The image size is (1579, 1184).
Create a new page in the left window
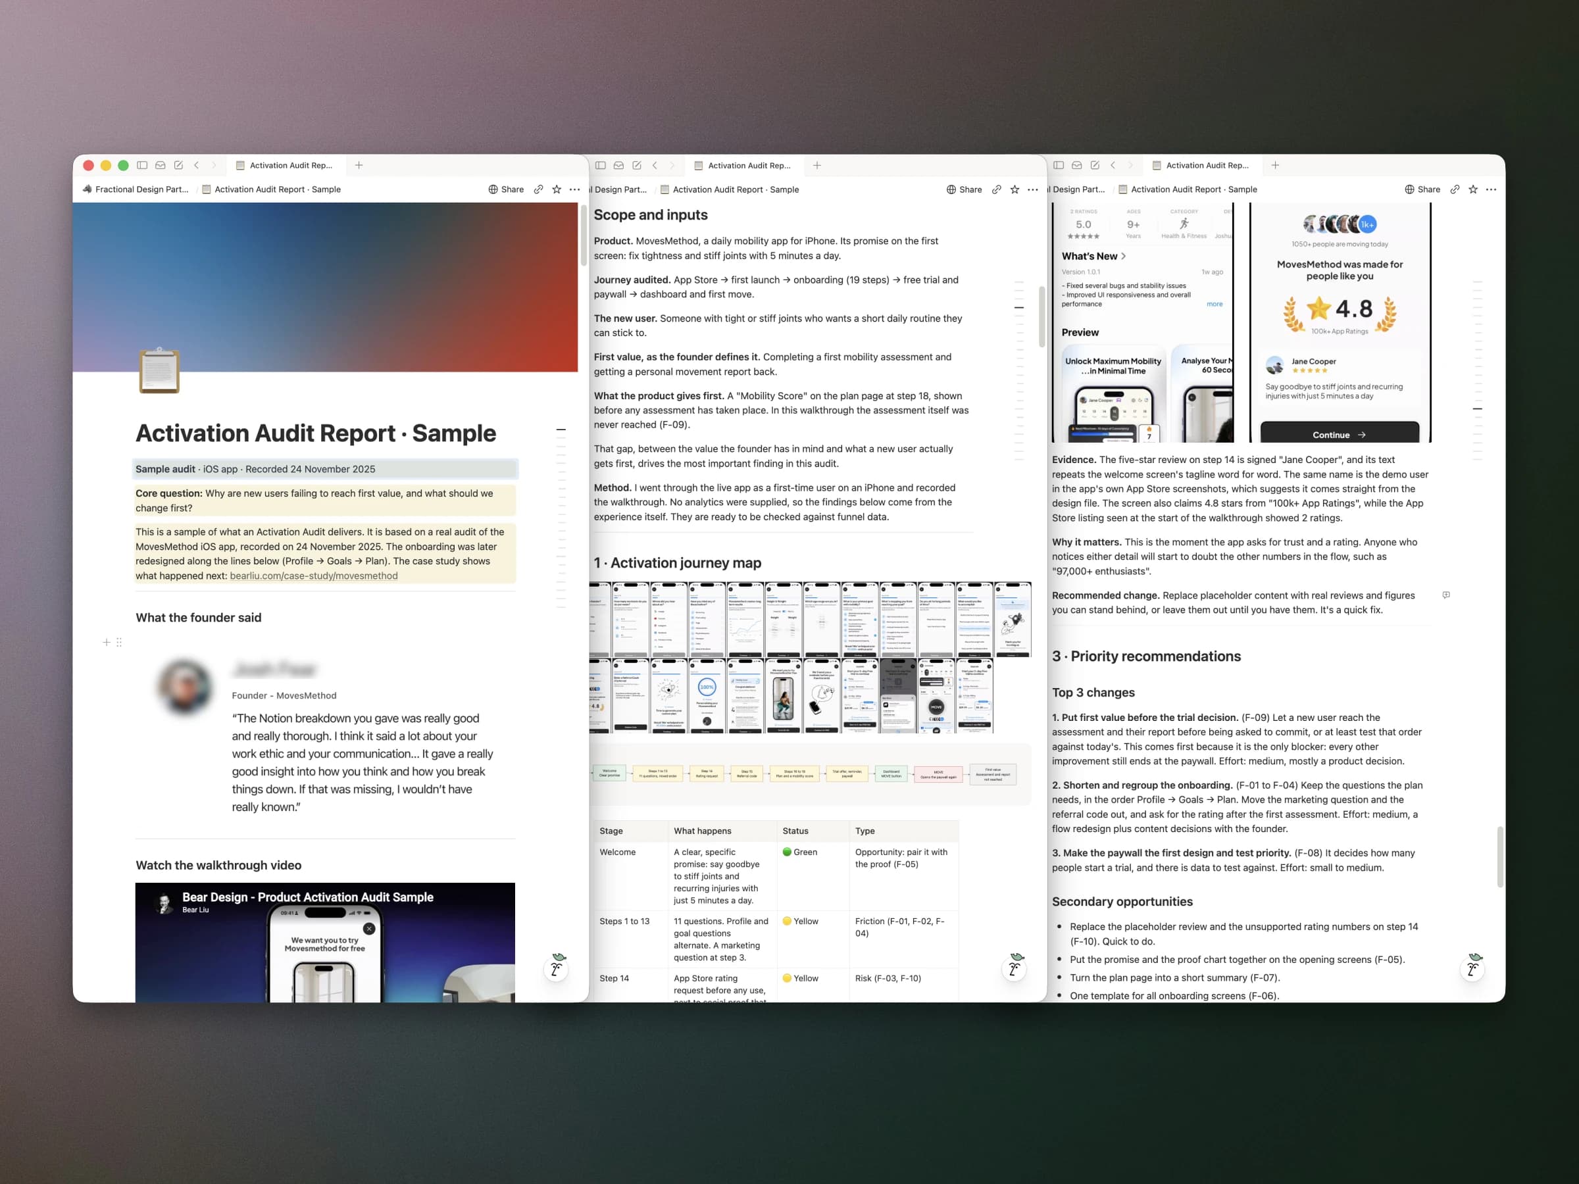coord(178,165)
